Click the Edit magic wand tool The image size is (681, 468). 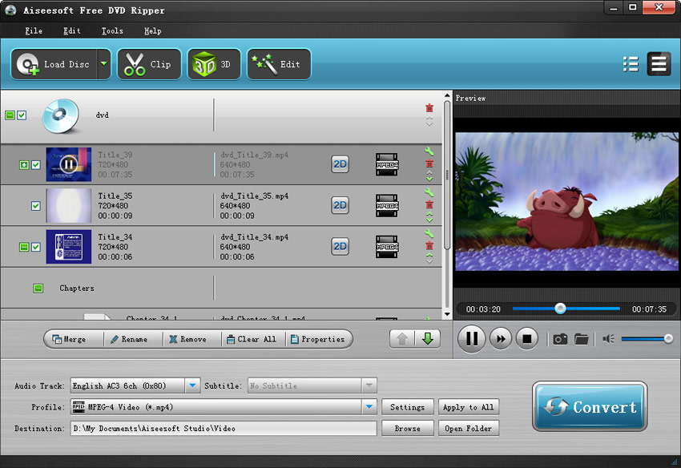click(278, 64)
